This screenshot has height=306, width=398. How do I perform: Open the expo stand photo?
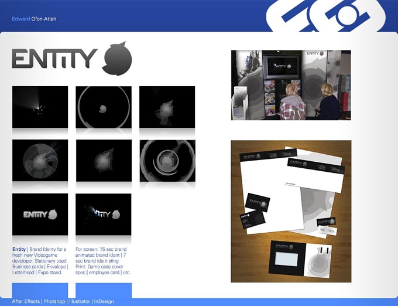291,85
